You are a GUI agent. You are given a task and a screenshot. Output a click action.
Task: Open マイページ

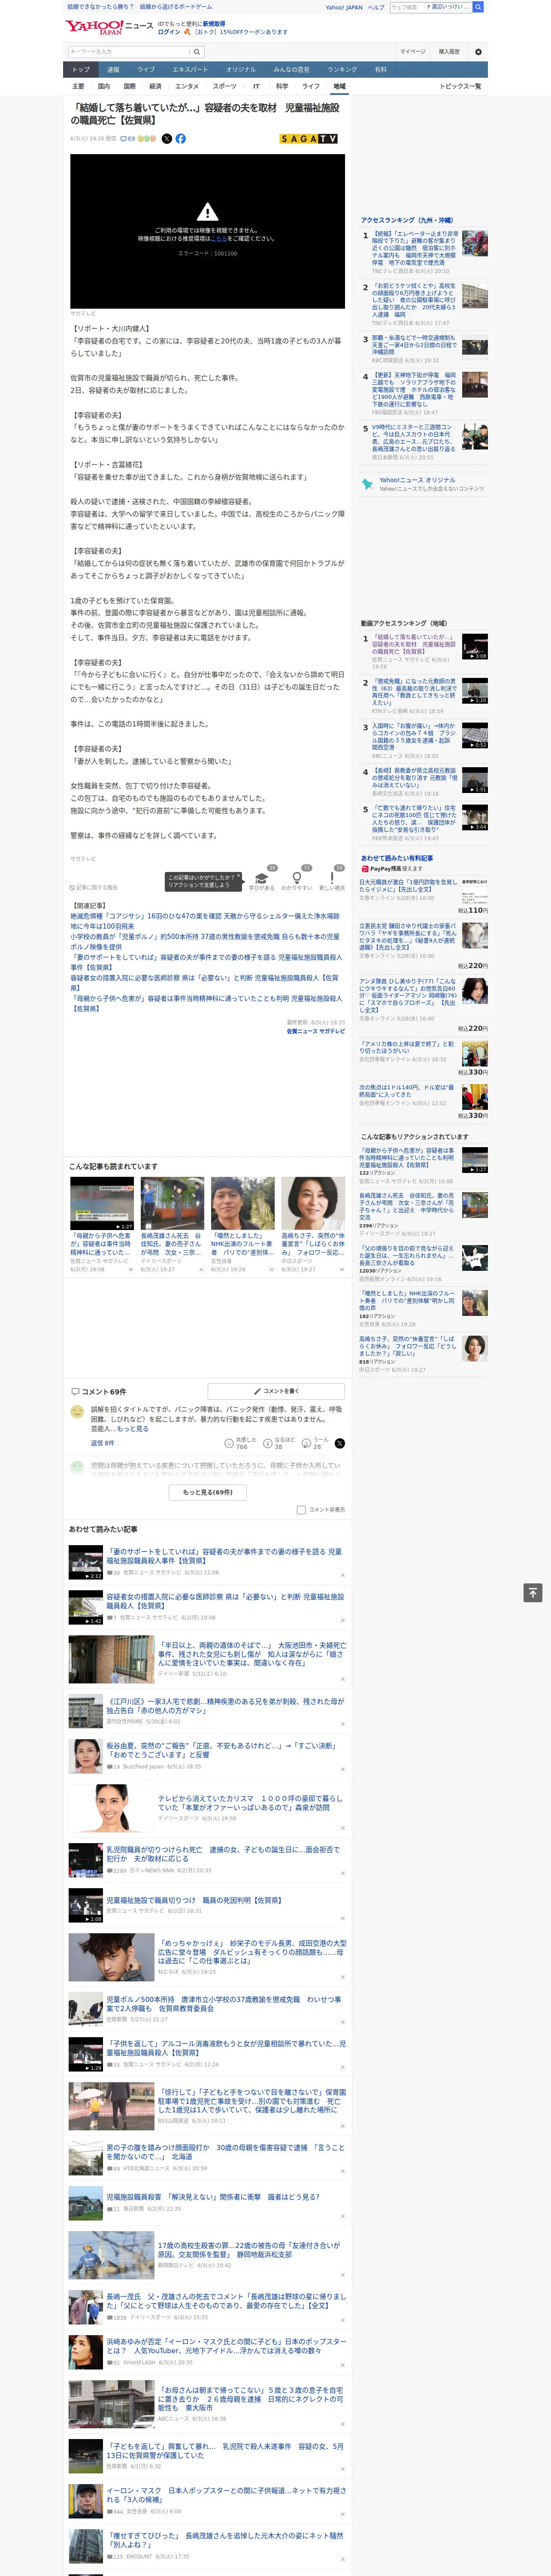point(413,52)
